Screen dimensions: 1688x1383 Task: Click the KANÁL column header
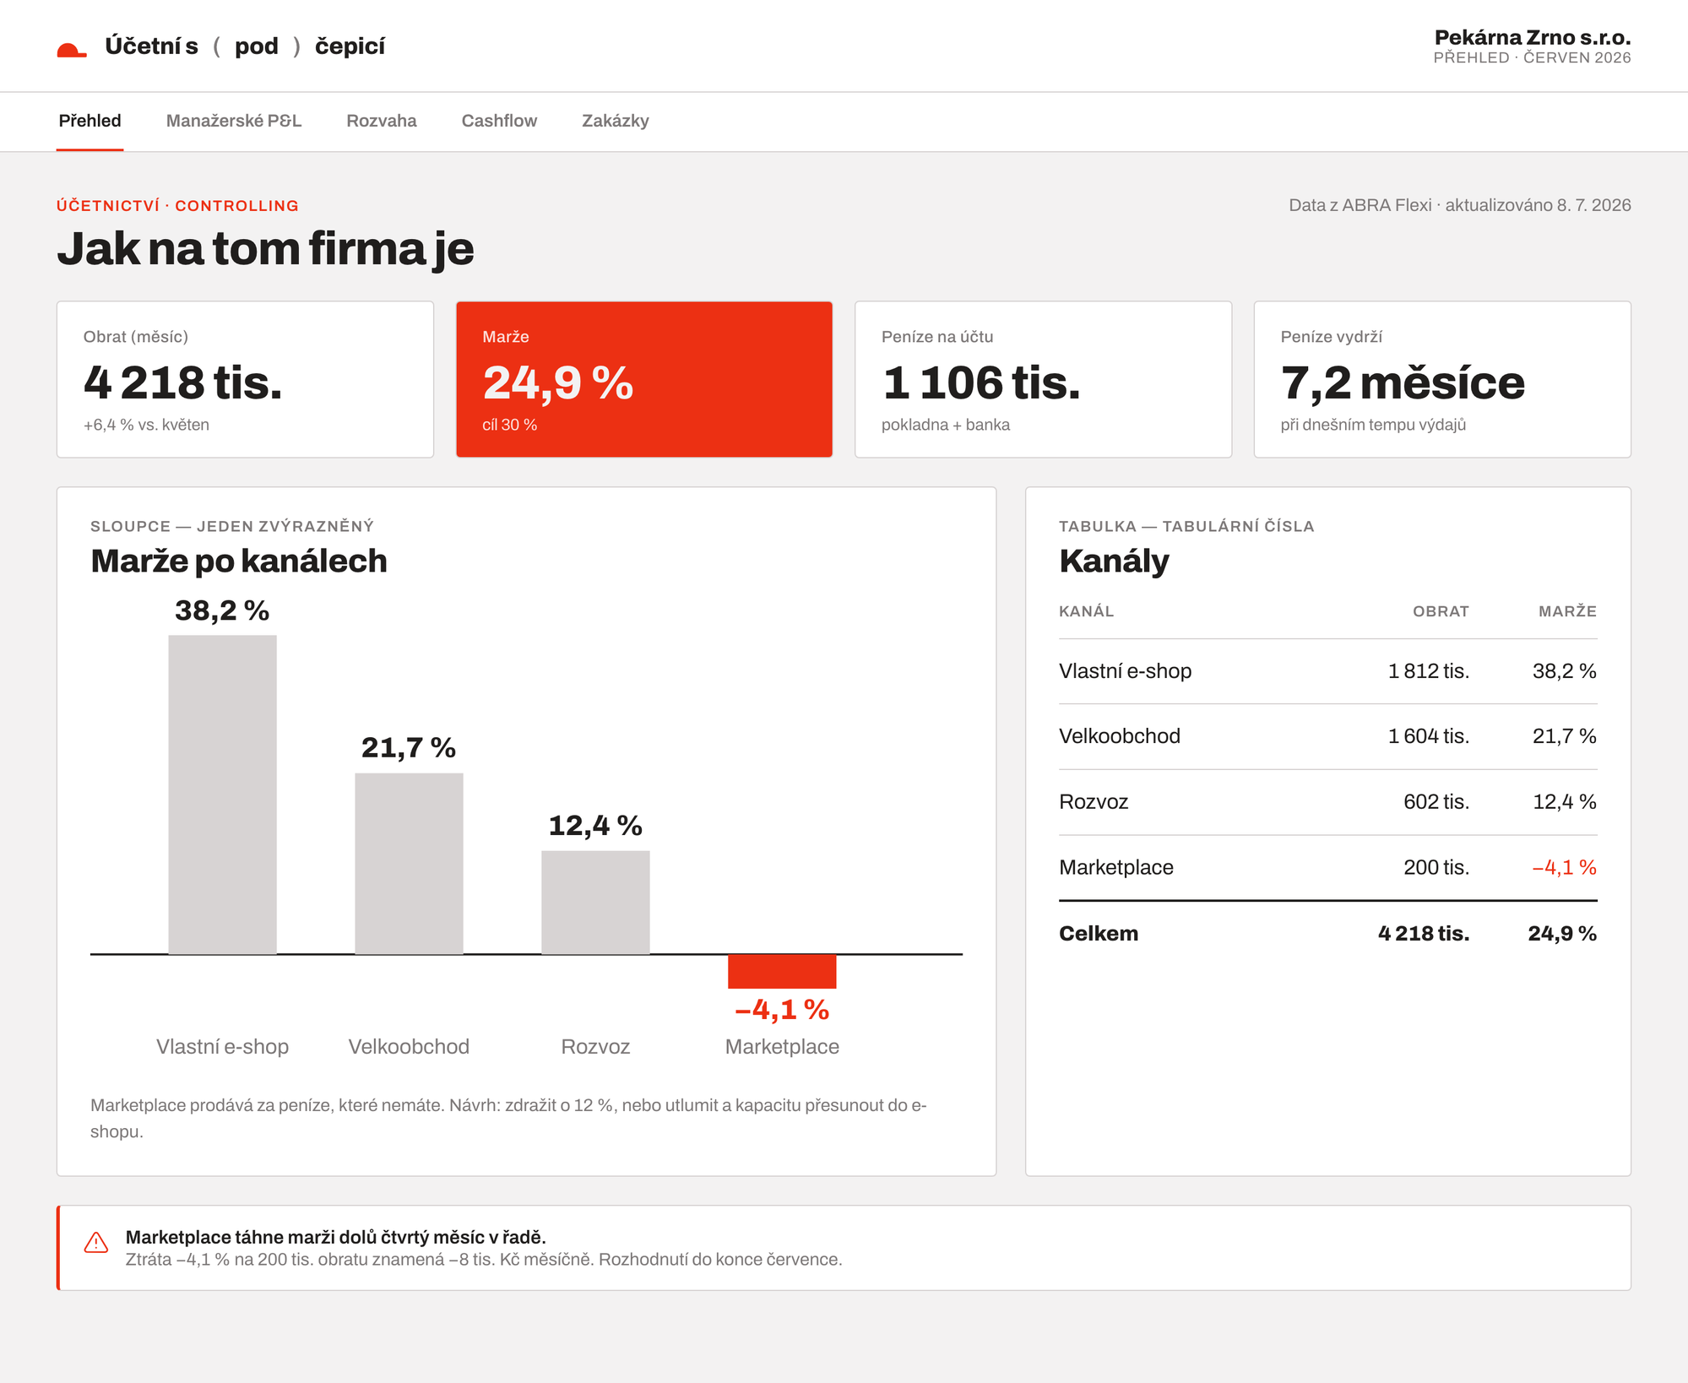click(1087, 611)
